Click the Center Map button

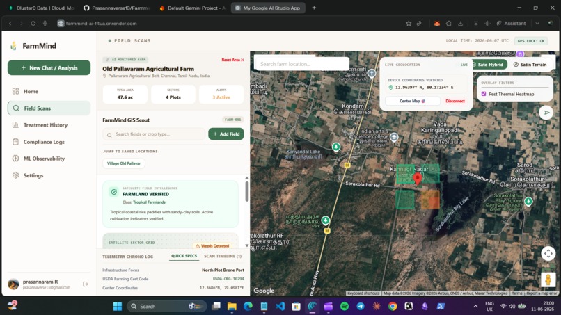coord(412,102)
